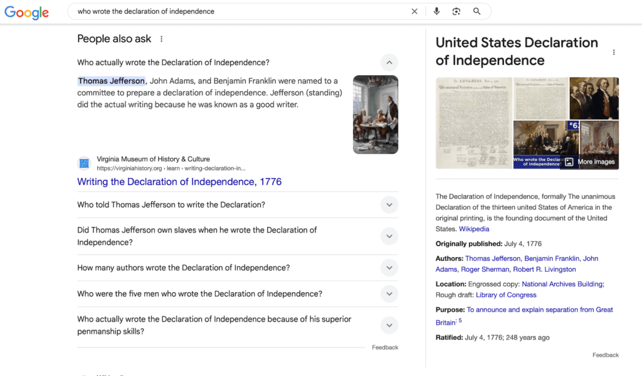This screenshot has width=642, height=376.
Task: Expand 'How many authors wrote the Declaration'
Action: tap(389, 268)
